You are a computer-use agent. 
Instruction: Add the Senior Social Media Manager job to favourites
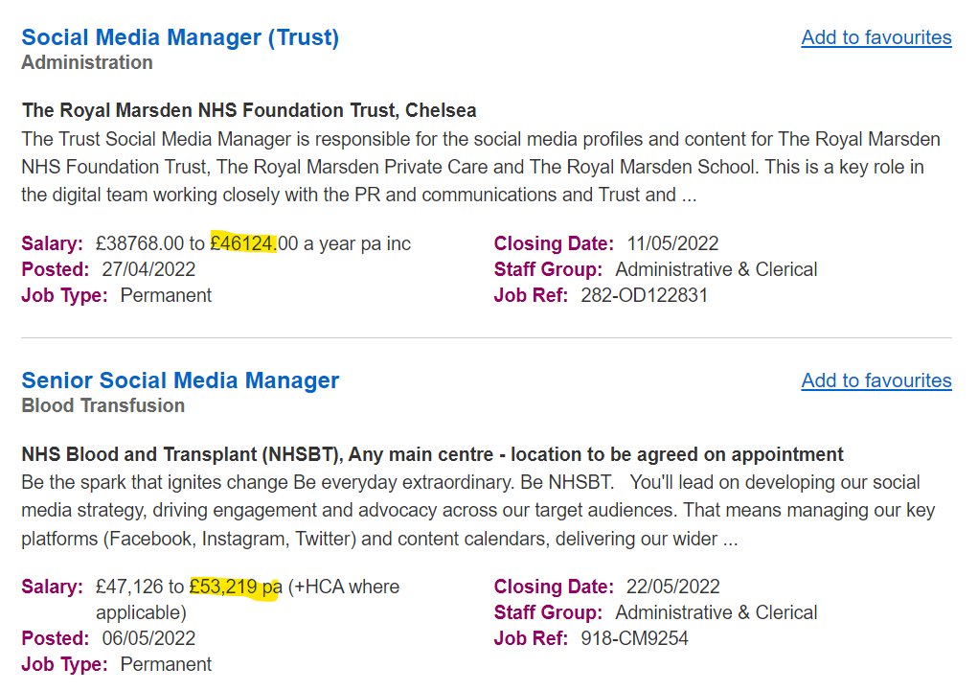click(876, 380)
